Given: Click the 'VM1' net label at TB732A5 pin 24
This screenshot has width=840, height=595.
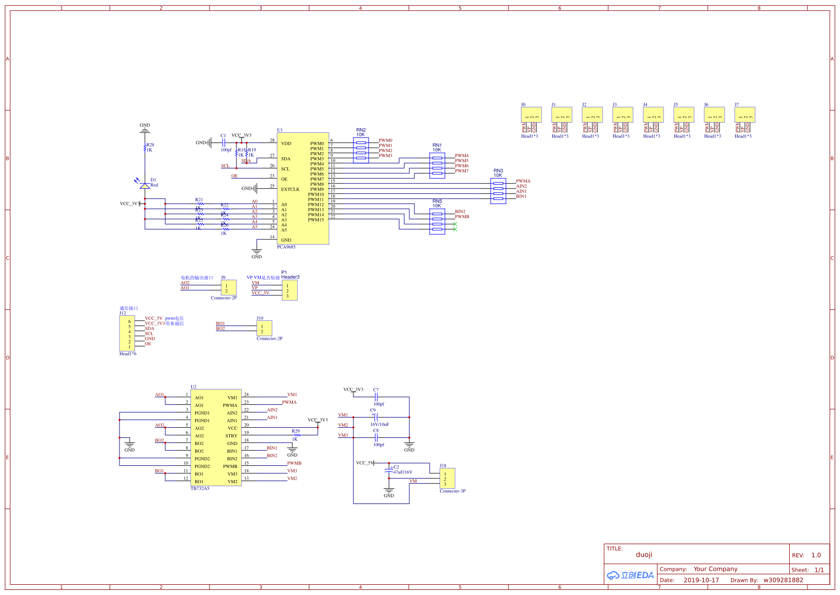Looking at the screenshot, I should click(x=292, y=395).
